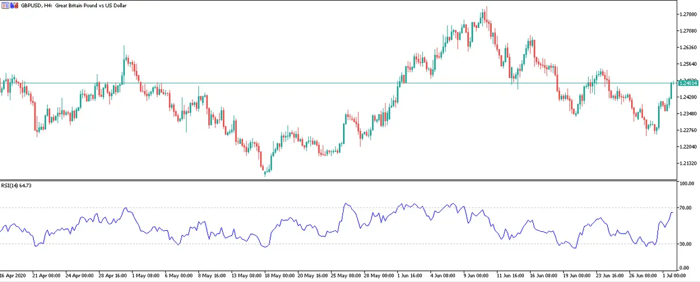Click the 28 May 00:00 time label

coord(380,275)
